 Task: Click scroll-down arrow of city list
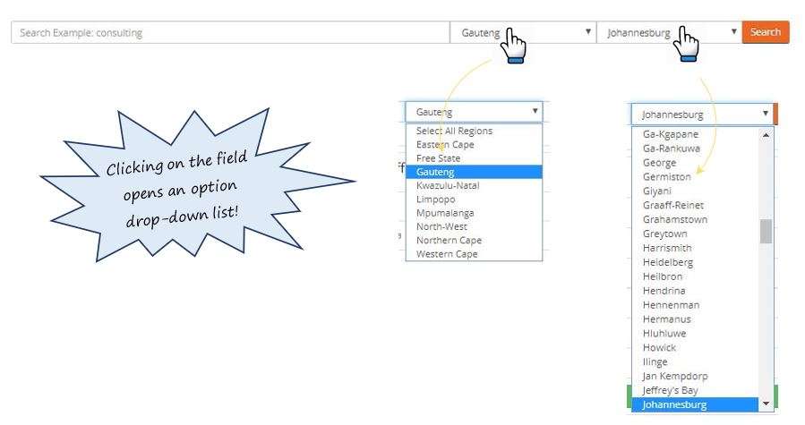point(766,405)
